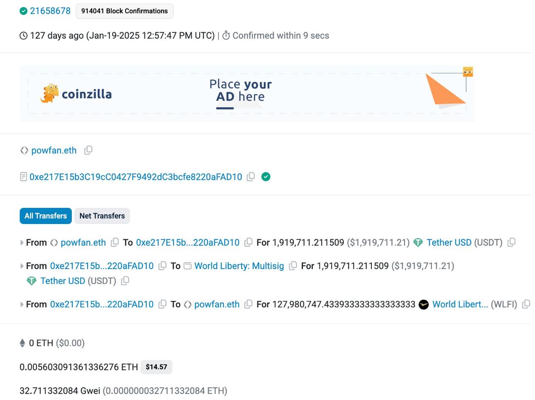Select the 127,980,747.43393... WLFI amount
Viewport: 535px width, 400px height.
click(x=344, y=304)
